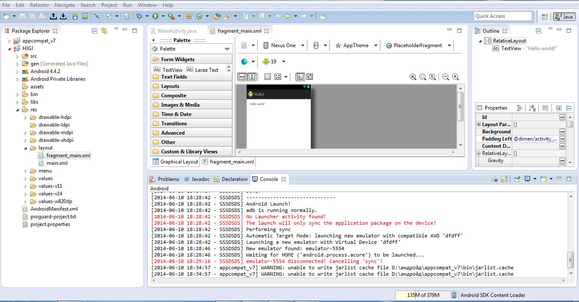Image resolution: width=579 pixels, height=302 pixels.
Task: Toggle fill width layout button
Action: 242,77
